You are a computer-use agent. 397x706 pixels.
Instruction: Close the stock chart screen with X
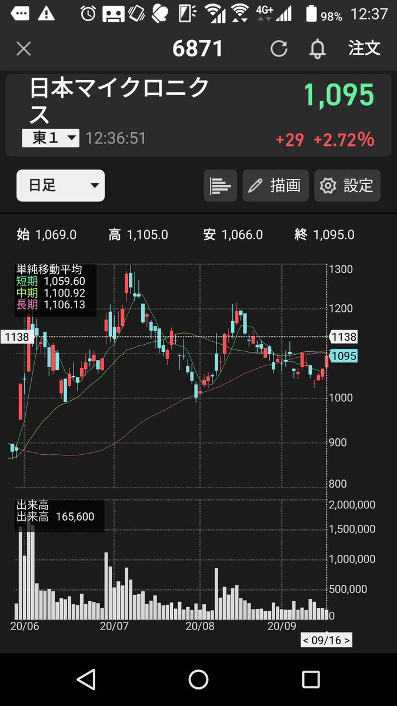(24, 49)
